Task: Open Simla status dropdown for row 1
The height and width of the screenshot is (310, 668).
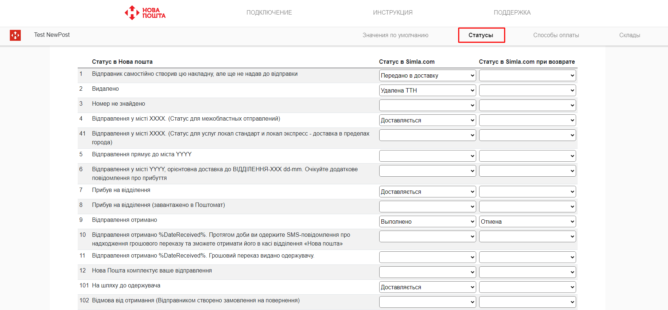Action: click(x=428, y=76)
